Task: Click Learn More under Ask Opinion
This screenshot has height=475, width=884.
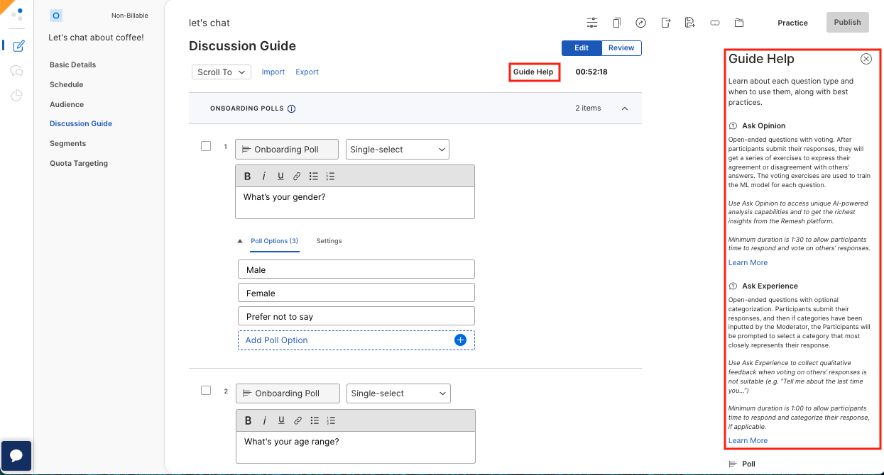Action: tap(748, 262)
